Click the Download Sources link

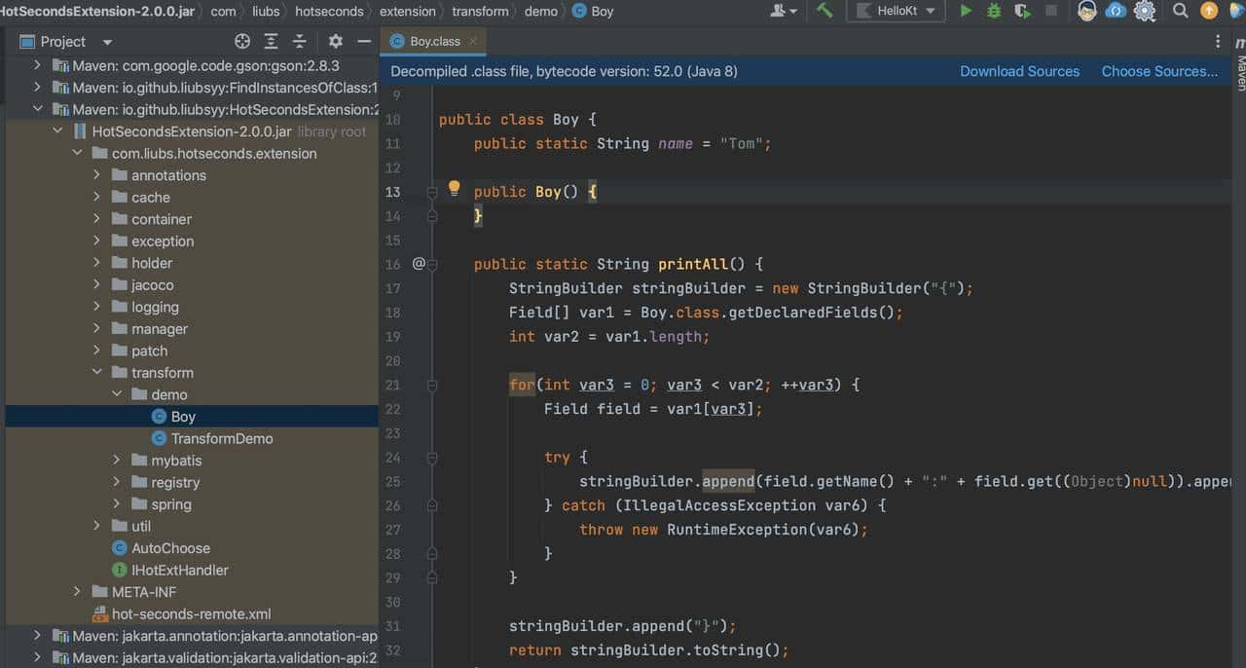1019,71
